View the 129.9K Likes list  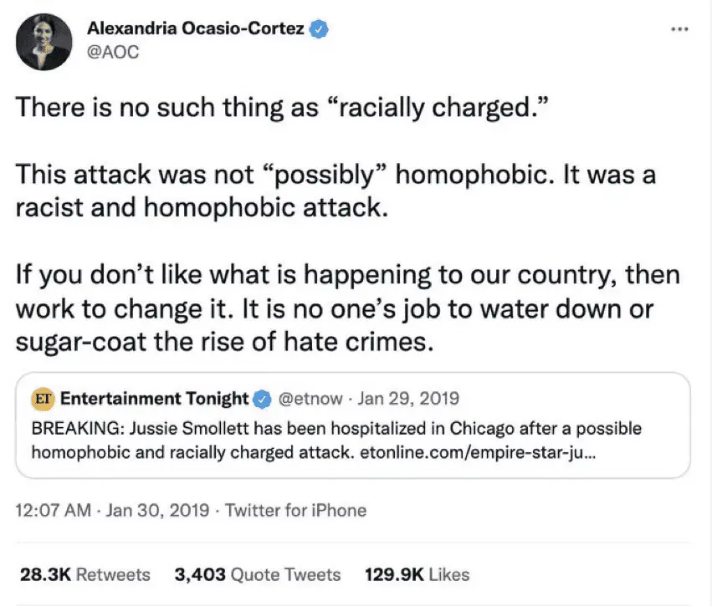(x=417, y=574)
